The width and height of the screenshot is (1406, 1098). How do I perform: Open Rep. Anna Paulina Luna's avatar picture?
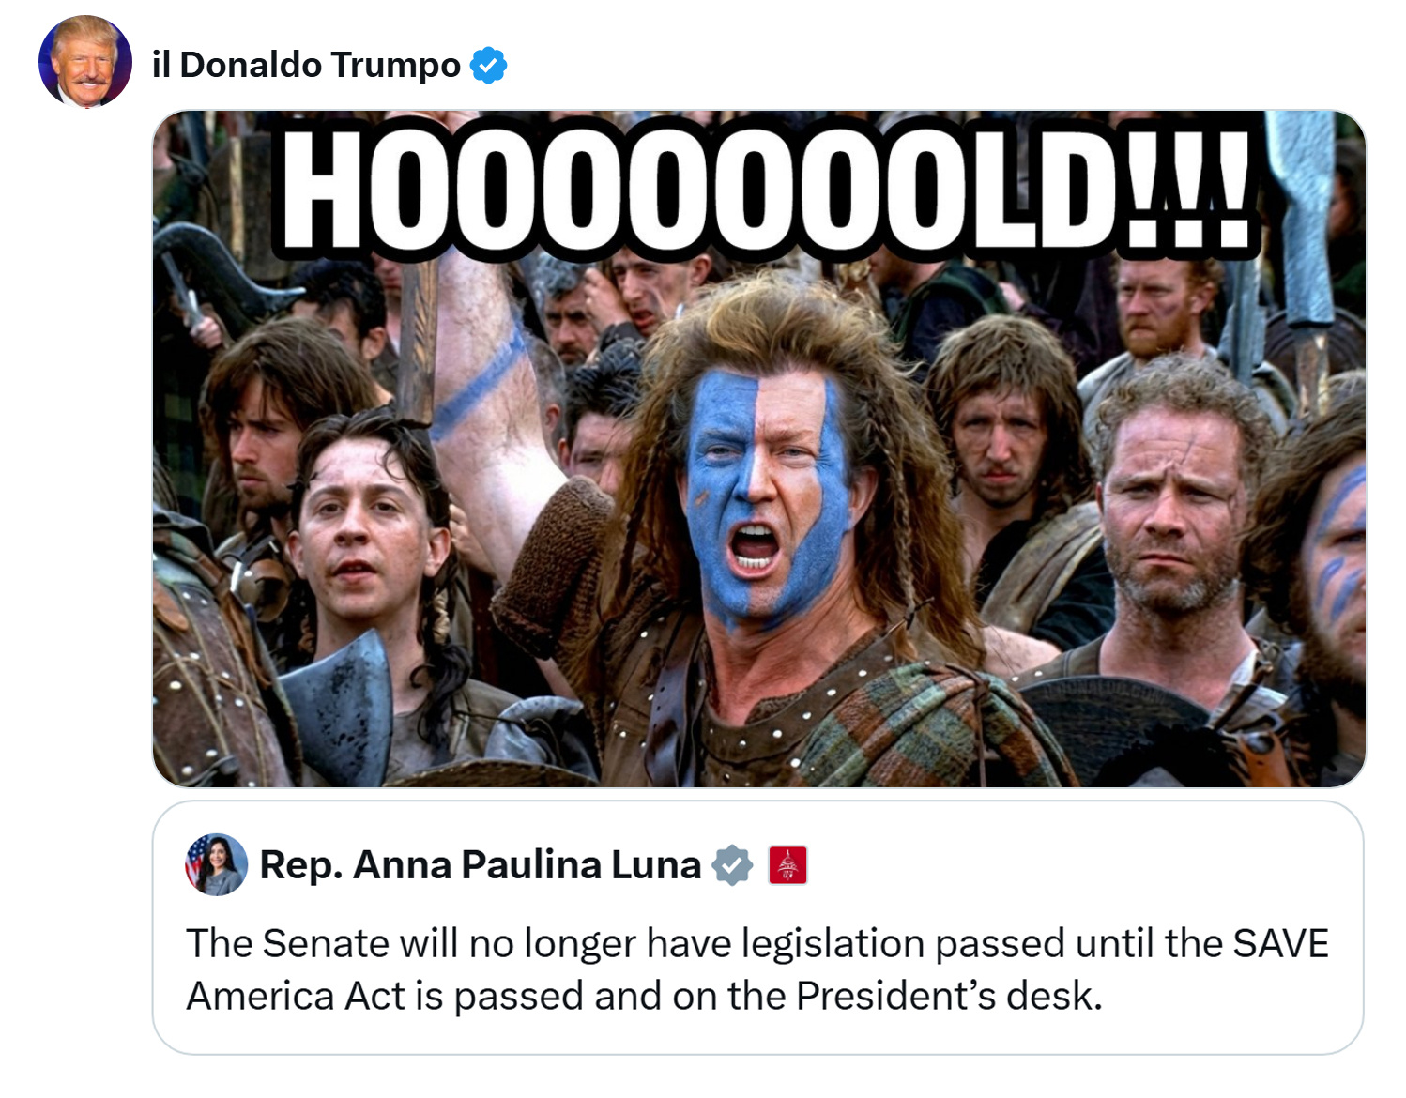[217, 864]
